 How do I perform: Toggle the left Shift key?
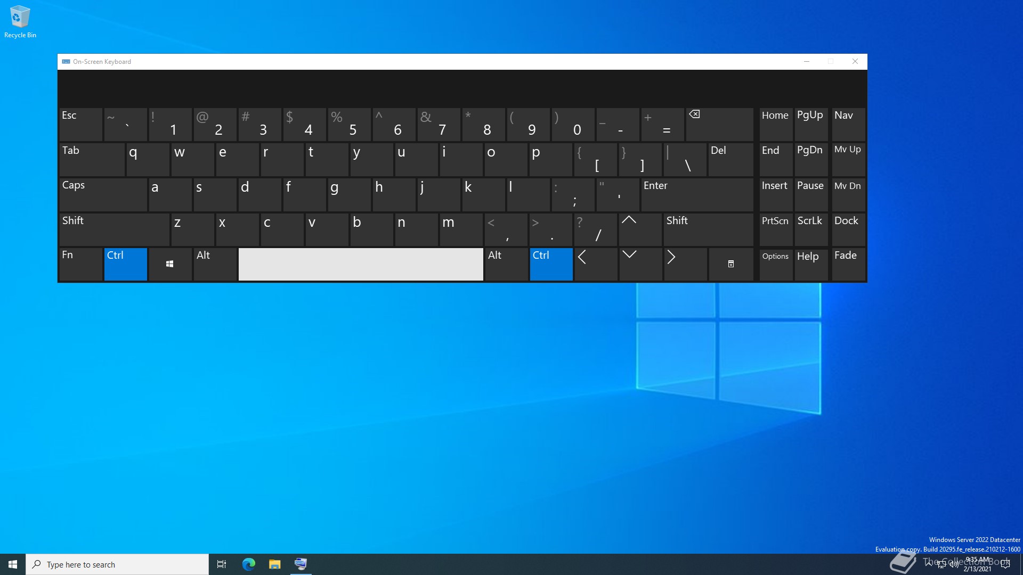(x=114, y=229)
